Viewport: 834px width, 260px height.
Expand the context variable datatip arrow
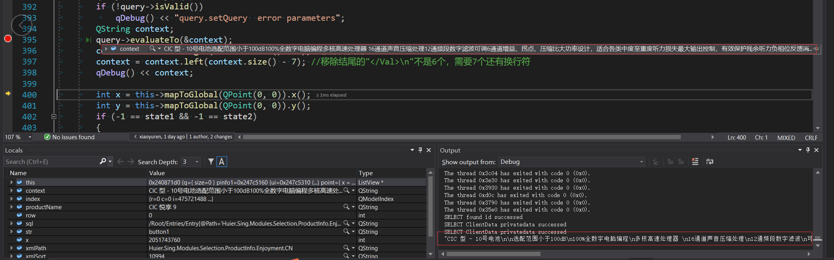click(106, 49)
